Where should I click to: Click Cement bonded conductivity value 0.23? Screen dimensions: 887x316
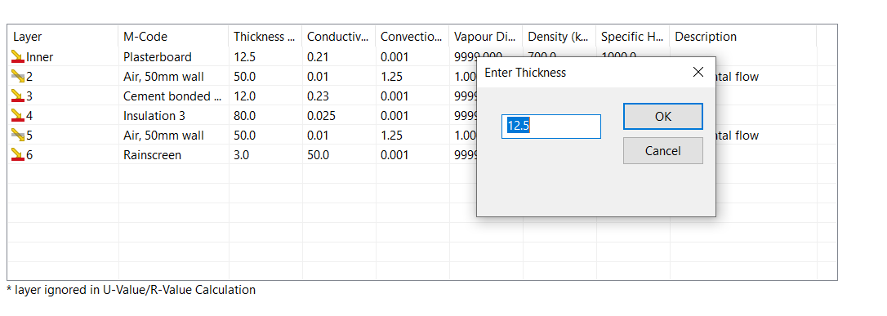click(x=318, y=96)
